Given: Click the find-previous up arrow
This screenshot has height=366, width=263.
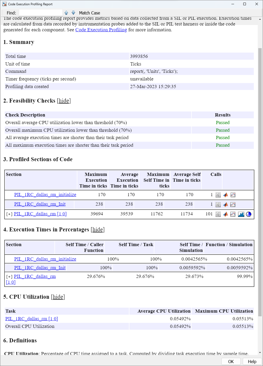Looking at the screenshot, I should (66, 12).
